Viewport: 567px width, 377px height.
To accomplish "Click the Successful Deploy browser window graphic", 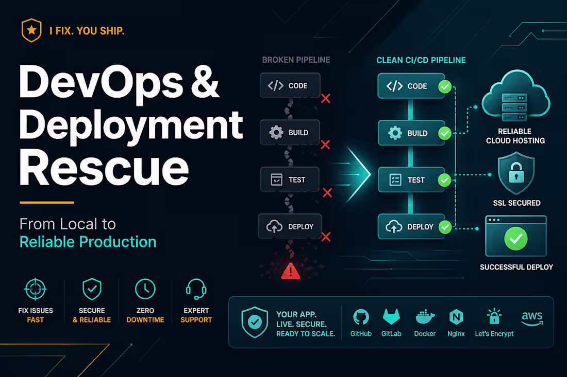I will (515, 236).
